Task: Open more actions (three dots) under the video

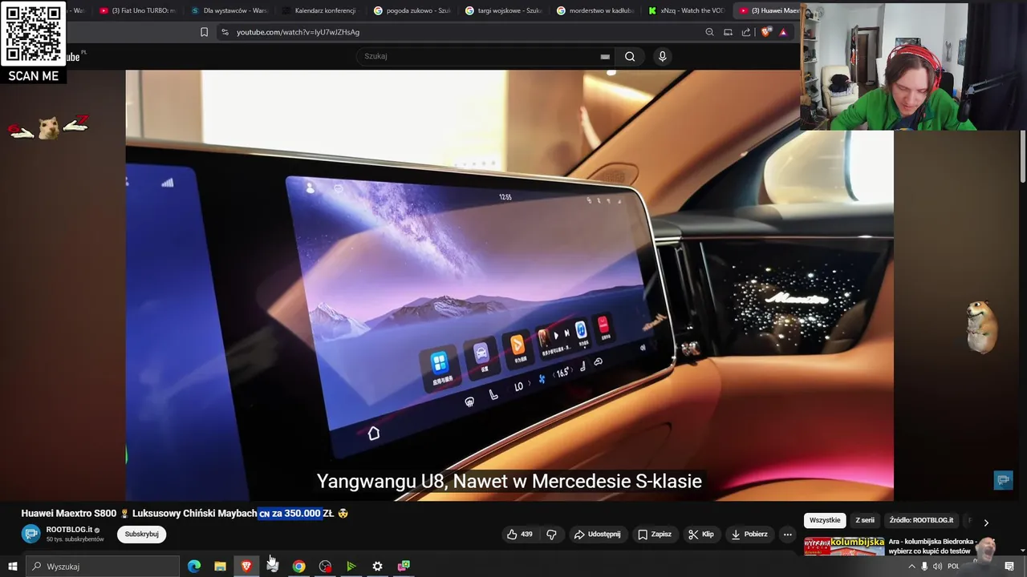Action: (x=787, y=535)
